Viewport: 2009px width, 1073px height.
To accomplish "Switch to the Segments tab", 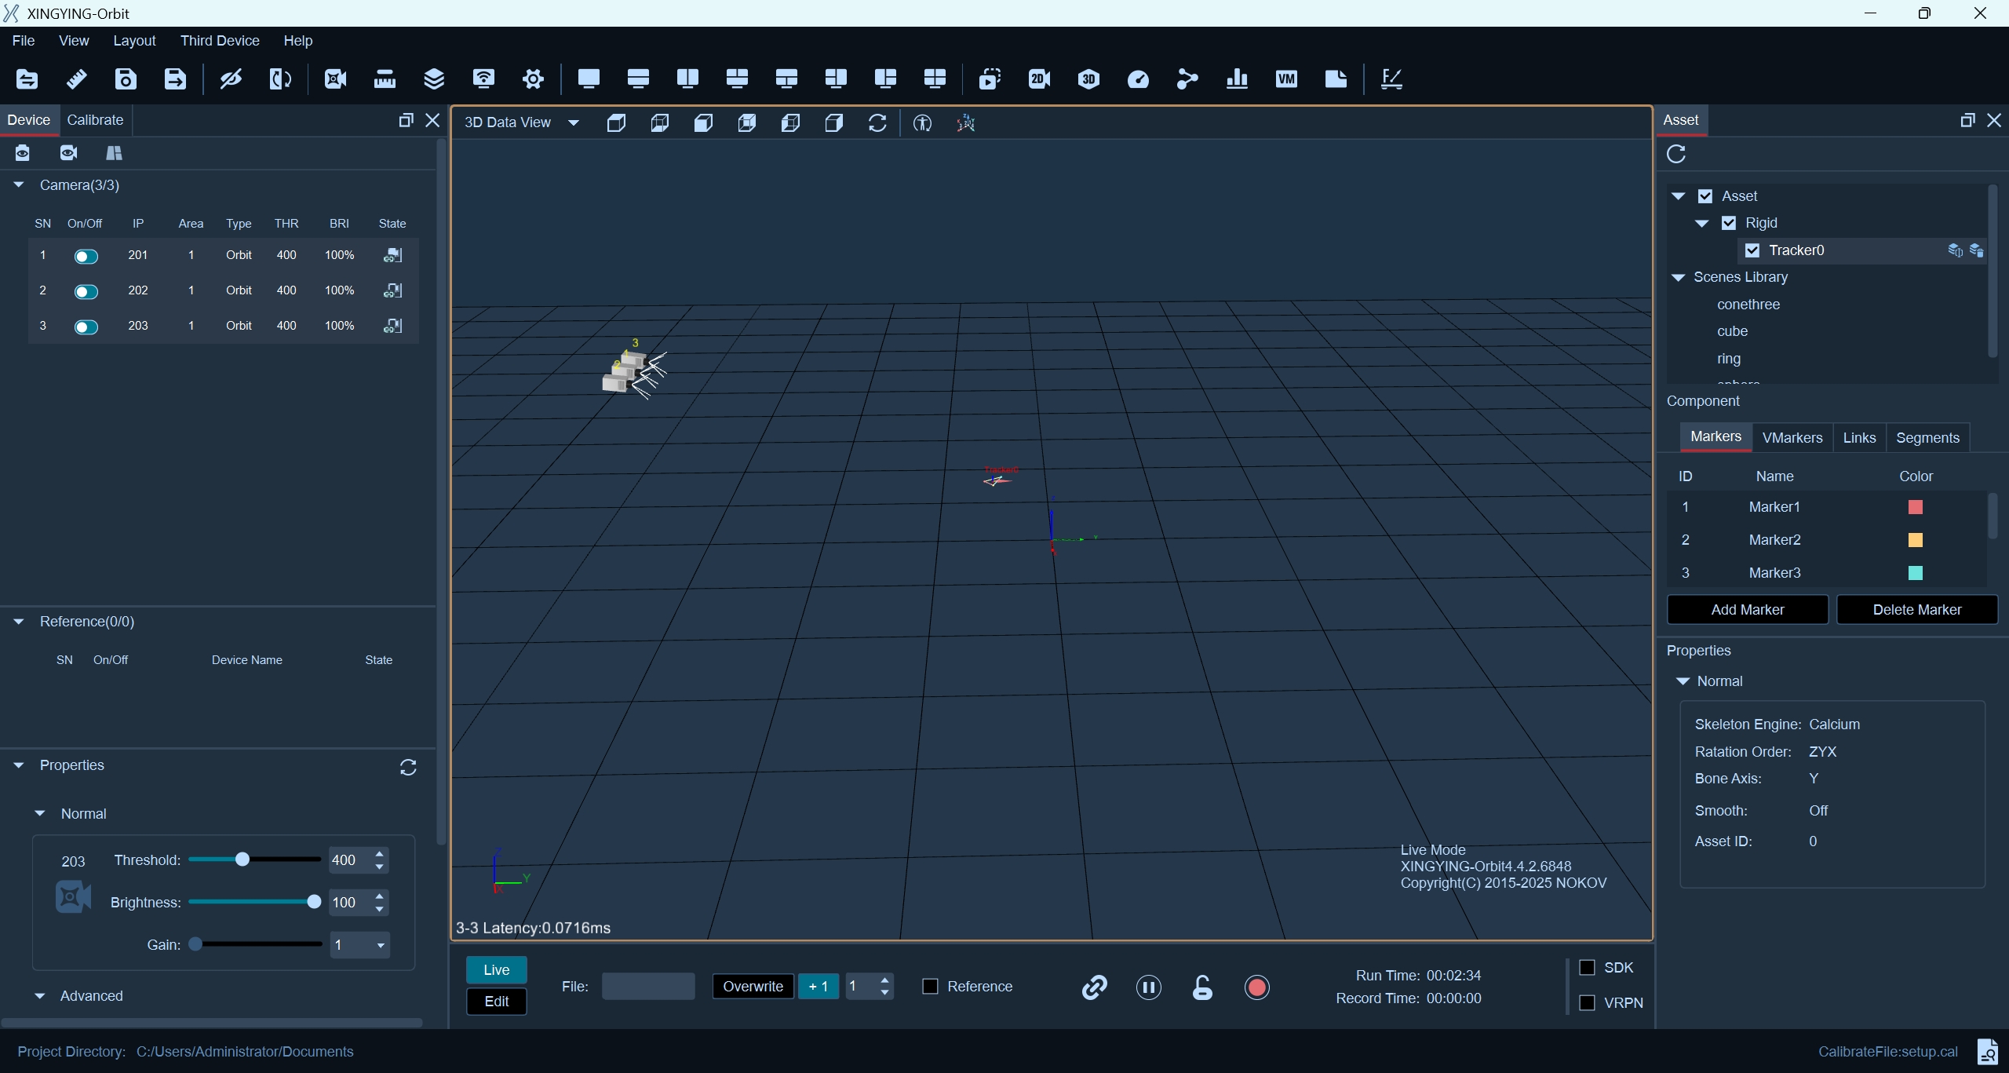I will pyautogui.click(x=1927, y=438).
